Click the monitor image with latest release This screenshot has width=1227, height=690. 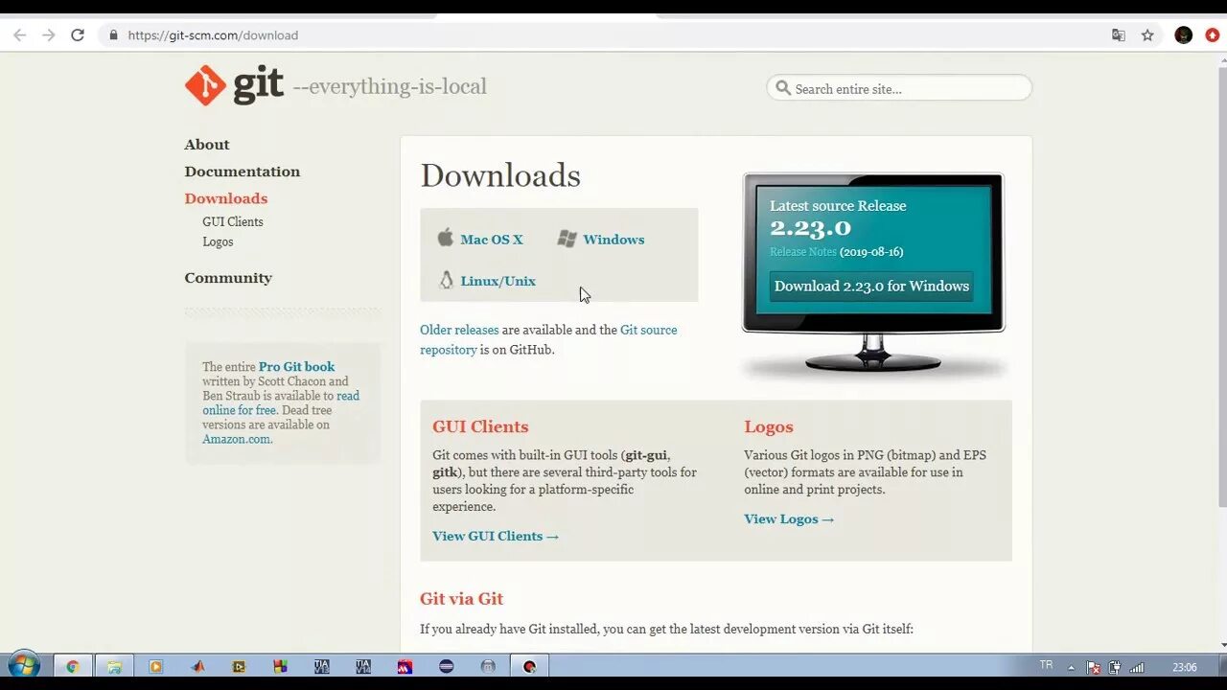873,273
